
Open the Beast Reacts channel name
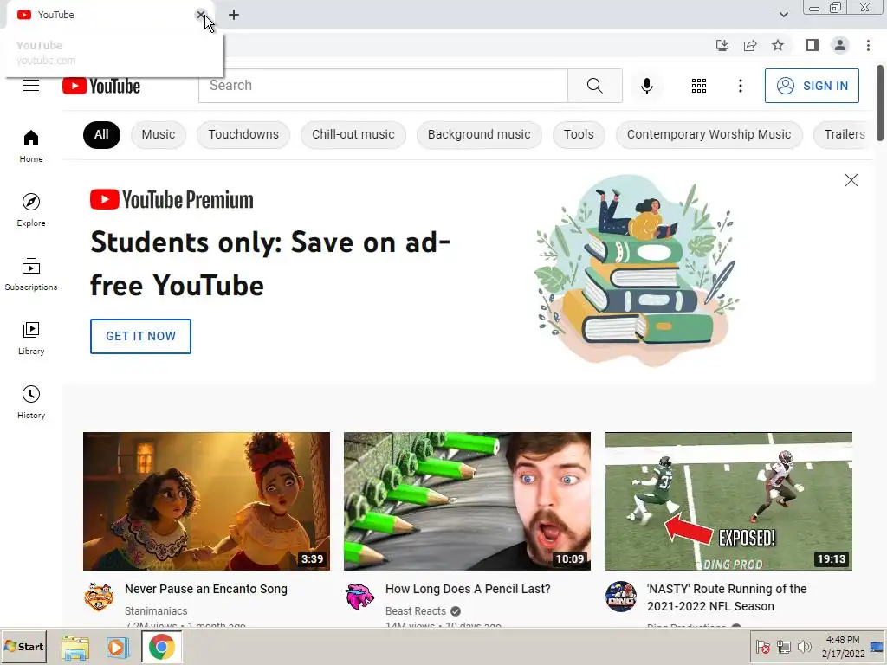[416, 610]
